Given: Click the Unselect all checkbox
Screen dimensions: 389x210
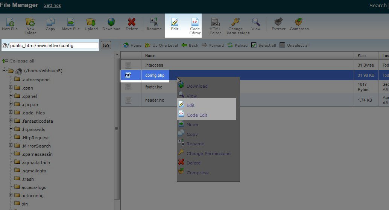Looking at the screenshot, I should click(x=283, y=45).
